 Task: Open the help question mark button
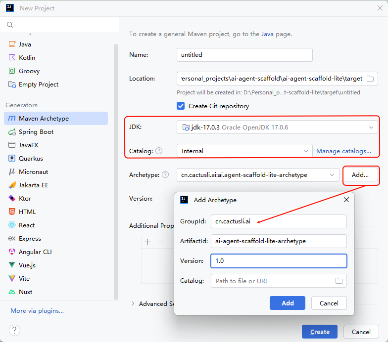point(14,330)
